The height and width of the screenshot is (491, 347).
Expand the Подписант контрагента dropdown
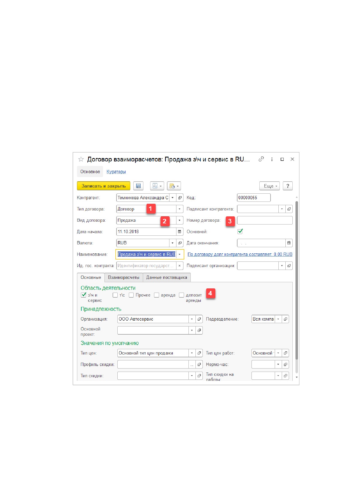coord(282,209)
